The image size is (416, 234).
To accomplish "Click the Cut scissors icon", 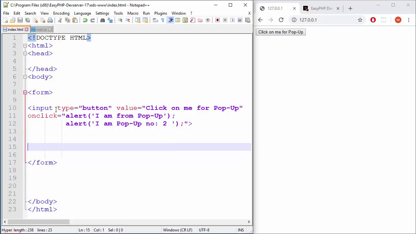I will pos(60,20).
